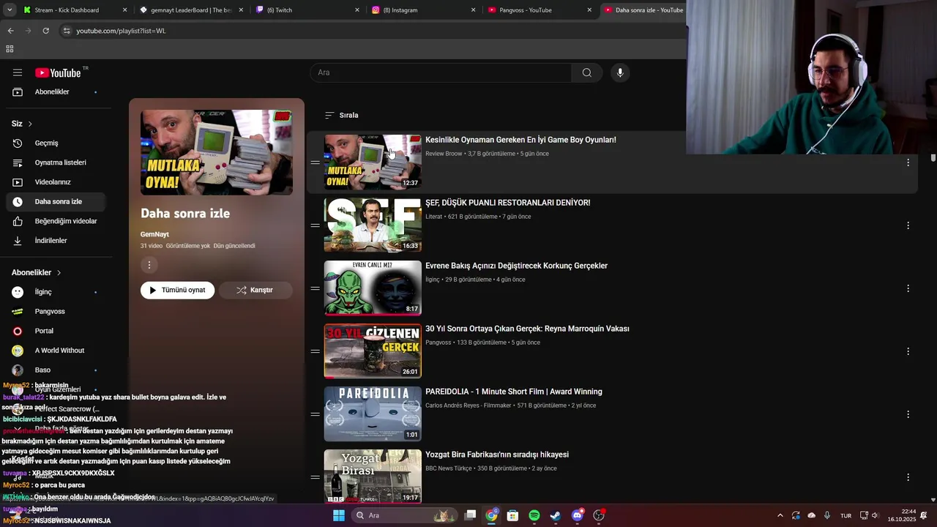Viewport: 937px width, 527px height.
Task: Click the search magnifier button
Action: [587, 72]
